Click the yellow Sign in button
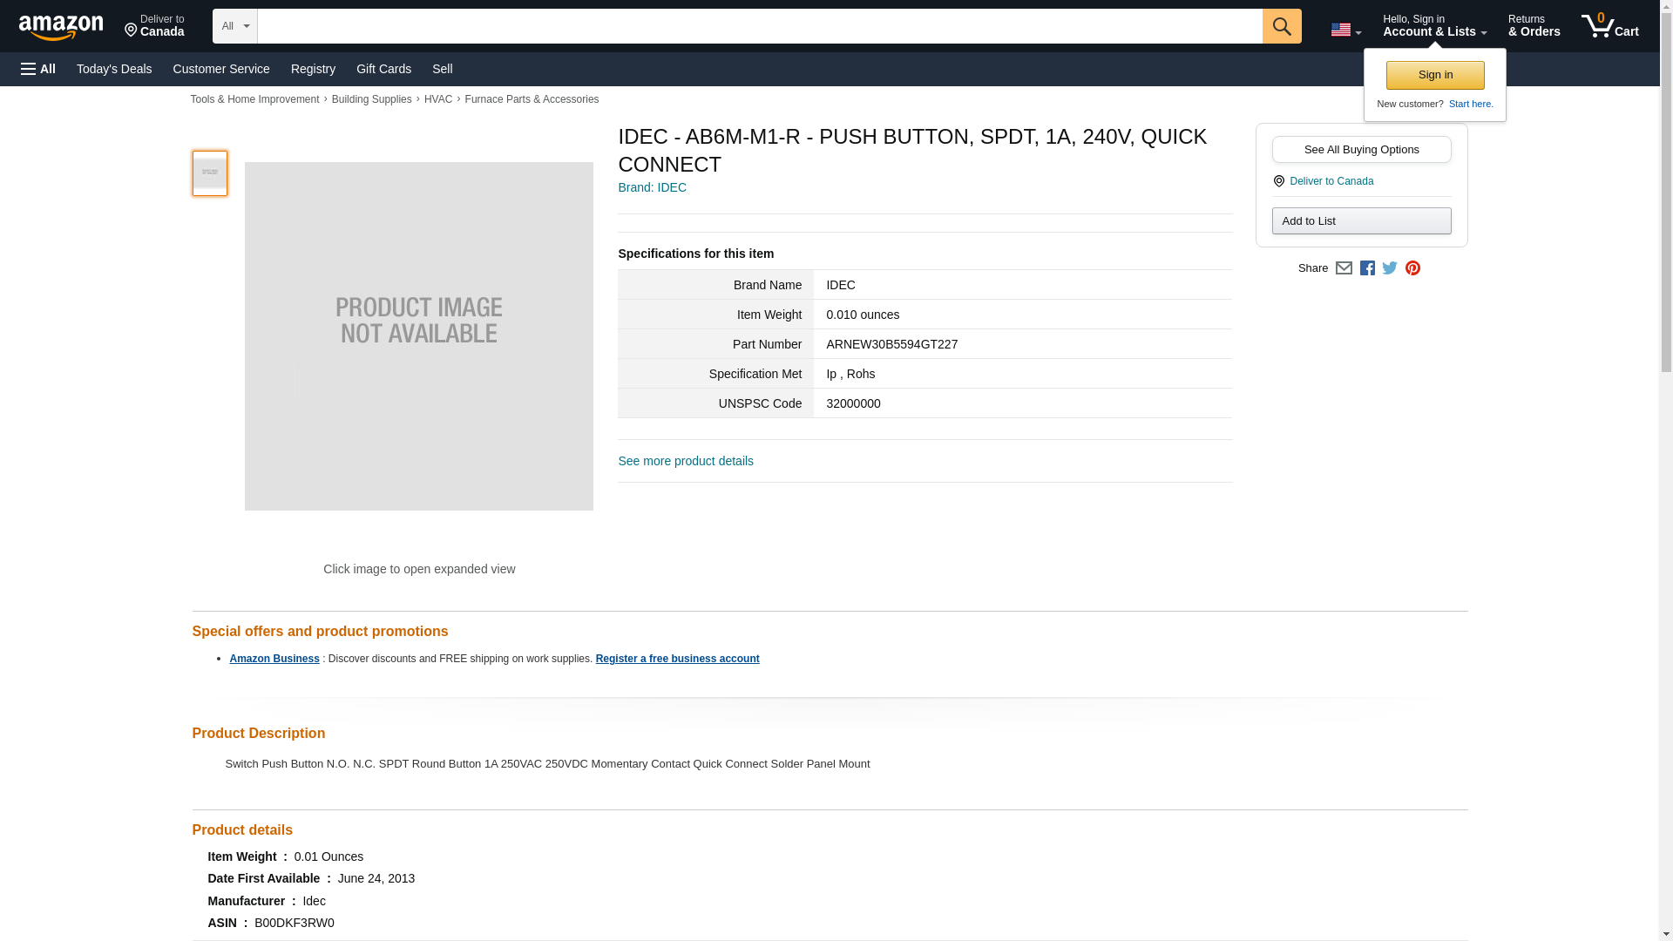 click(1435, 75)
